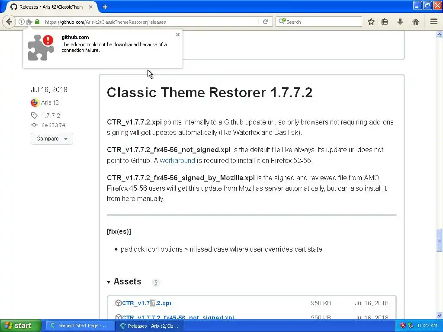Click the search engine magnifier icon
The height and width of the screenshot is (332, 443).
[x=282, y=22]
